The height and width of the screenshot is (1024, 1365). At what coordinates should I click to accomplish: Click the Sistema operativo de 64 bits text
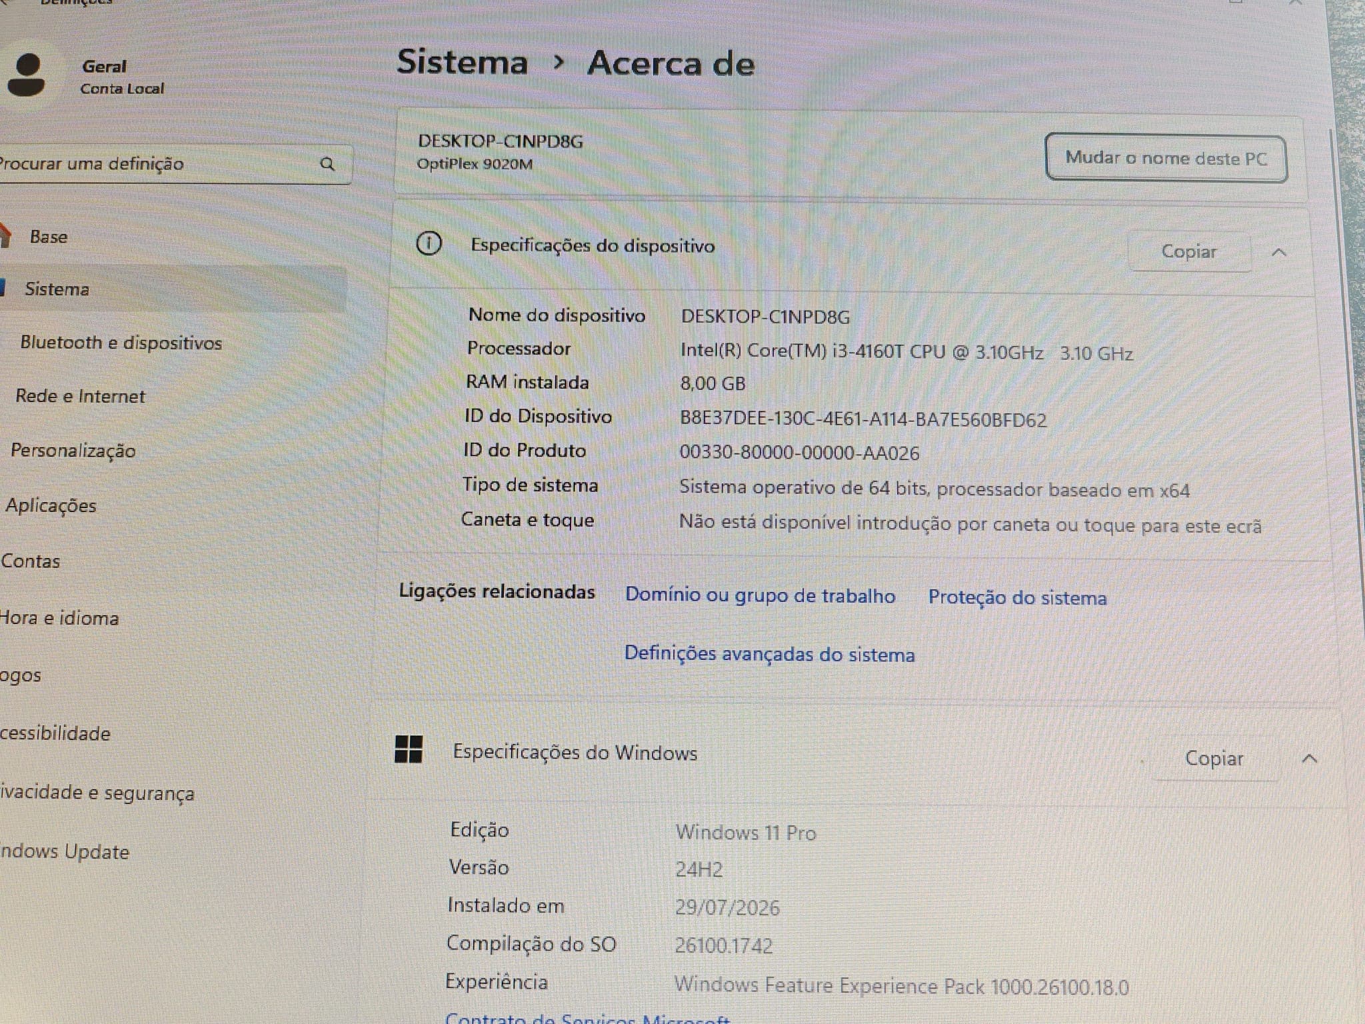click(x=934, y=489)
